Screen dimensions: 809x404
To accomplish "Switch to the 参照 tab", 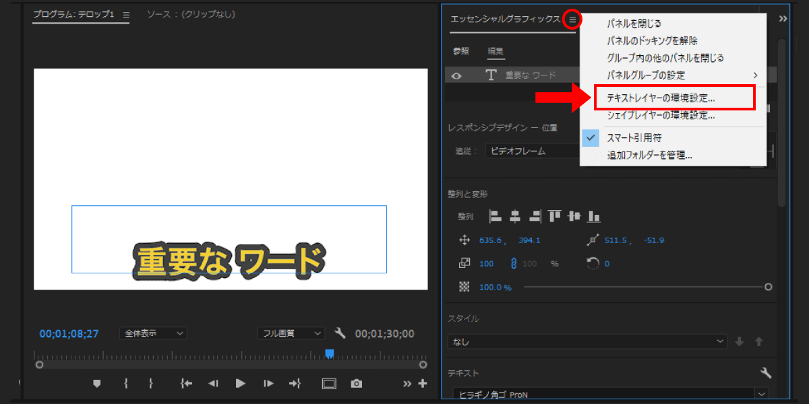I will [x=461, y=50].
